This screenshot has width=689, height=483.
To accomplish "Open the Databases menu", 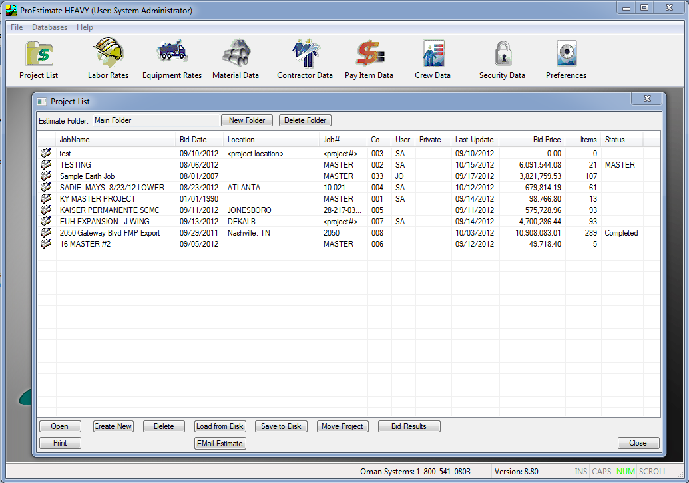I will point(50,27).
